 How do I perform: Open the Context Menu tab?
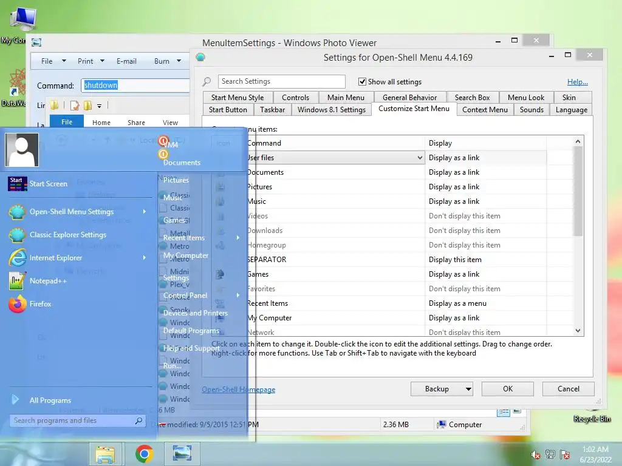point(485,110)
